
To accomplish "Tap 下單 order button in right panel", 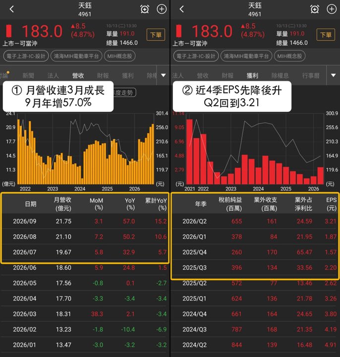I will click(x=326, y=35).
